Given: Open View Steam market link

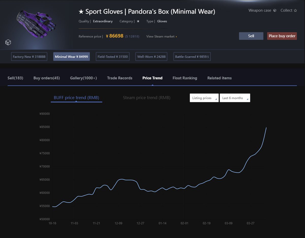Looking at the screenshot, I should (162, 36).
